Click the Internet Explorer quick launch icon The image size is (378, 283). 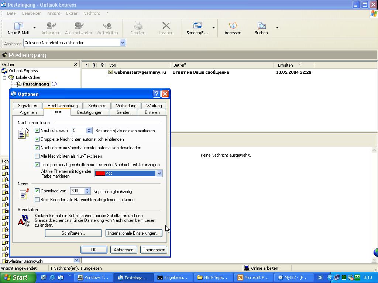(x=52, y=277)
